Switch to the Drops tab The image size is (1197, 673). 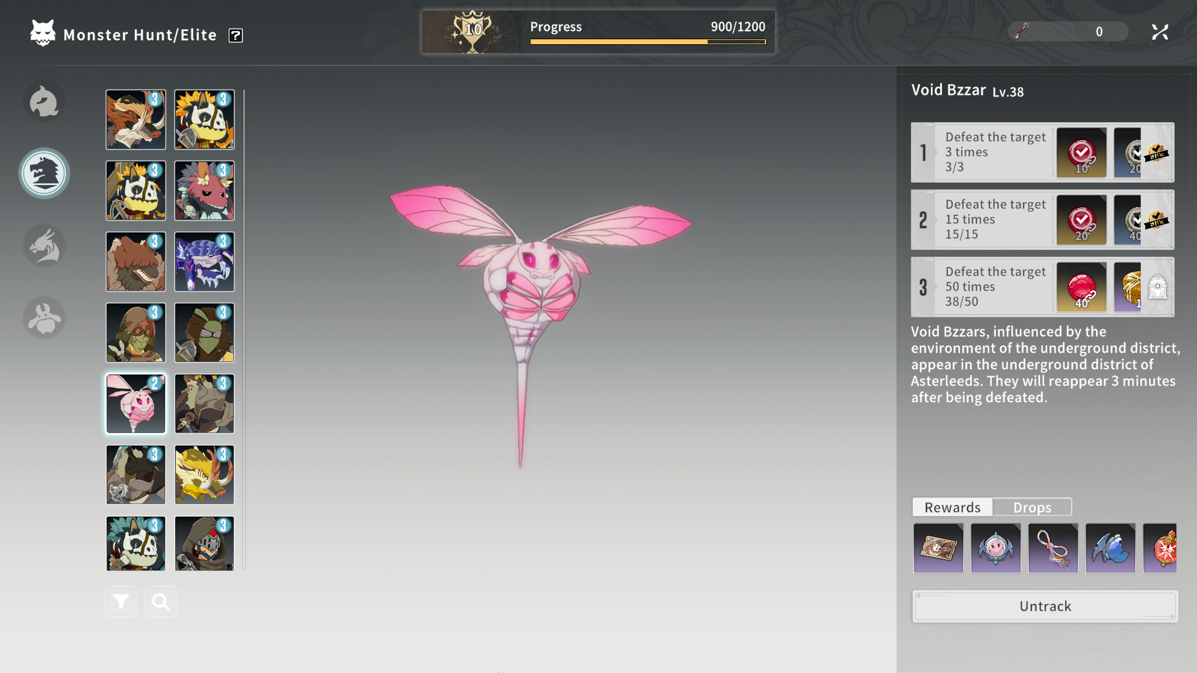tap(1032, 507)
